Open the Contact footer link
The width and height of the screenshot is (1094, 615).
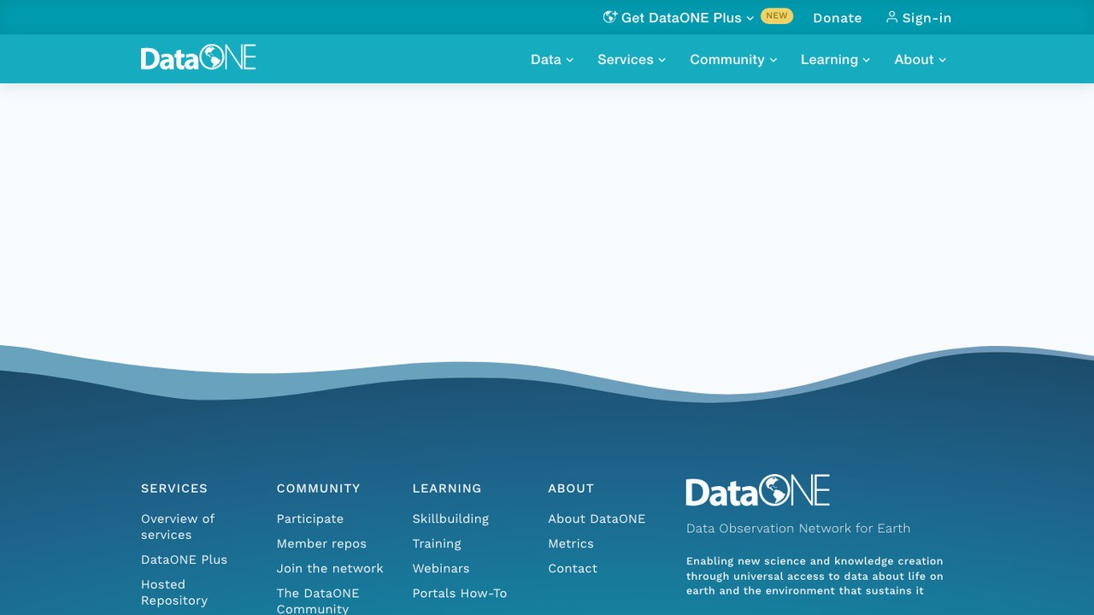click(573, 569)
